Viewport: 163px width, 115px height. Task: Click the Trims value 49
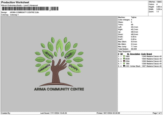132,25
